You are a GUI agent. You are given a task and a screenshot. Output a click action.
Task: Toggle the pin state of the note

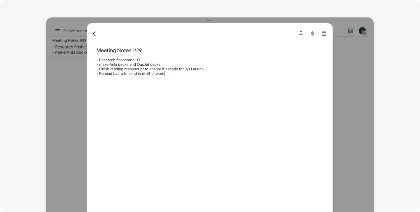301,34
